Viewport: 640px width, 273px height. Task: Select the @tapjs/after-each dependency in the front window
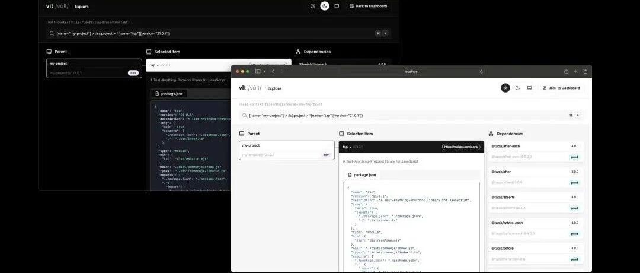click(x=536, y=151)
